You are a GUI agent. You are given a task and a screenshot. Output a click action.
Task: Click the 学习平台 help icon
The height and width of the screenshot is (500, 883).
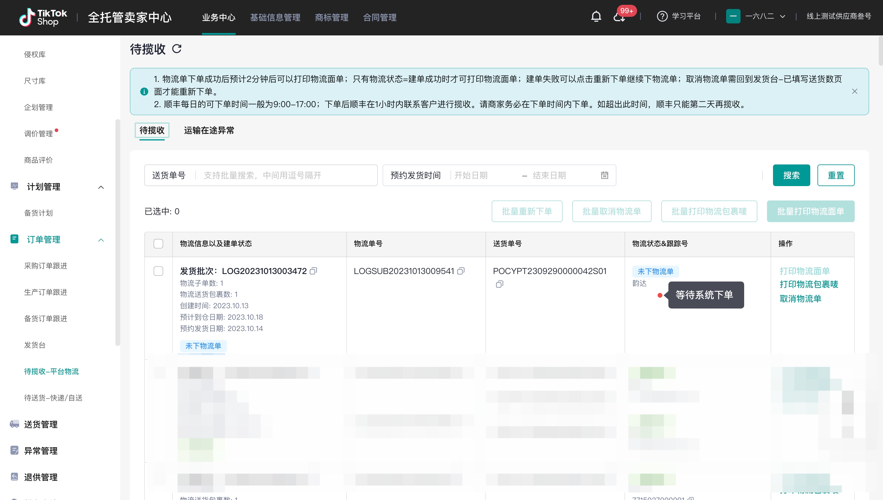click(x=662, y=16)
